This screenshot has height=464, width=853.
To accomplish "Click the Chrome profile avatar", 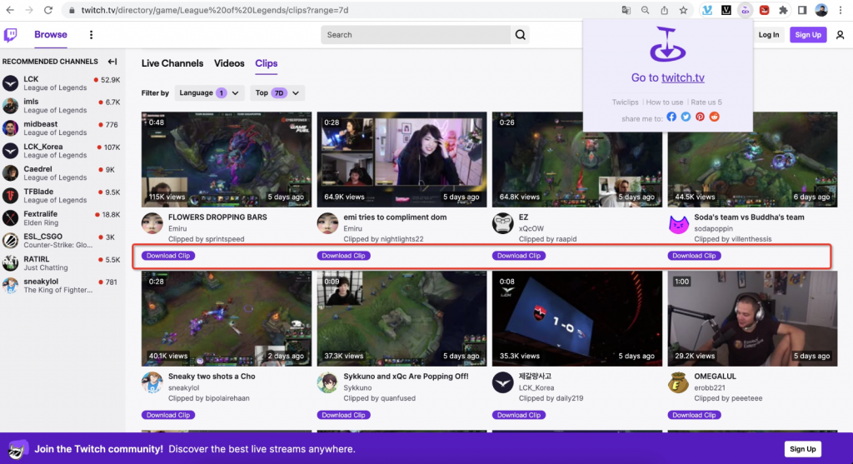I will click(821, 10).
